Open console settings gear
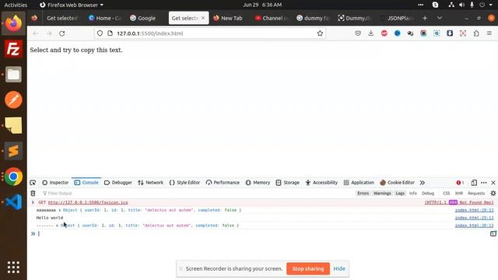This screenshot has height=280, width=498. pos(493,194)
